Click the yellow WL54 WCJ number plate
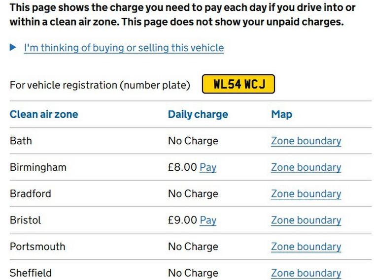The height and width of the screenshot is (280, 374). [x=238, y=84]
